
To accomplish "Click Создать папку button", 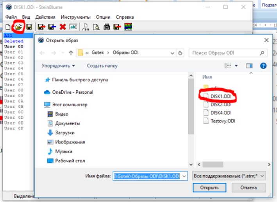I will (102, 66).
